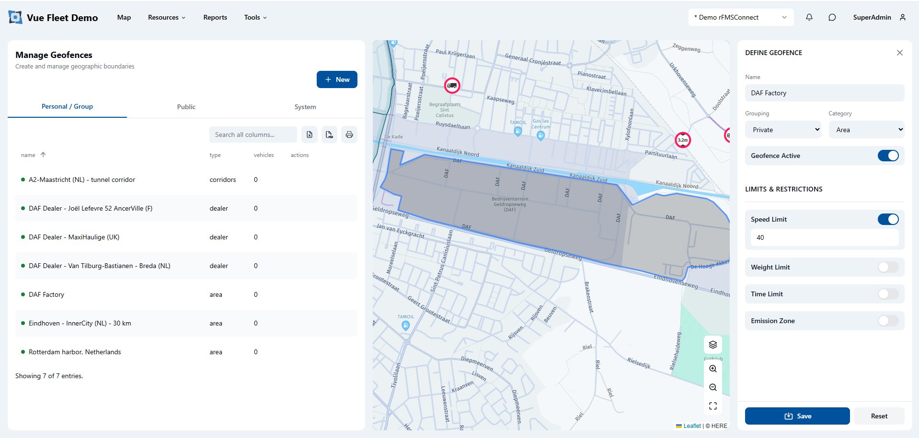Click the truck restriction marker on map
Viewport: 919px width, 438px height.
pyautogui.click(x=452, y=86)
